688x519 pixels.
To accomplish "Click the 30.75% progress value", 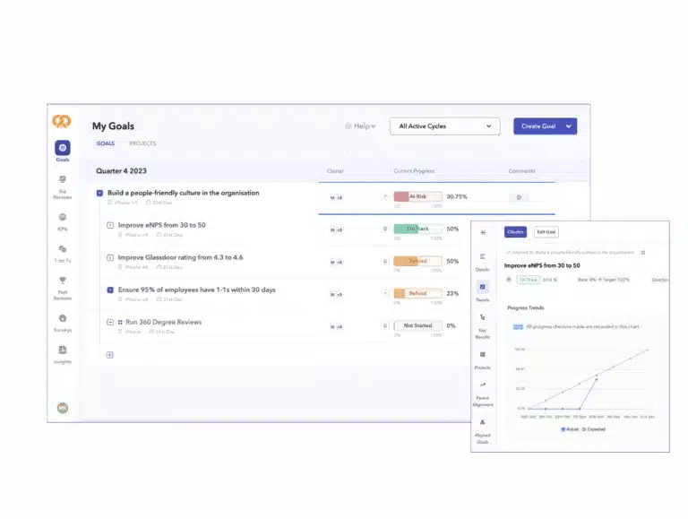I will coord(457,196).
